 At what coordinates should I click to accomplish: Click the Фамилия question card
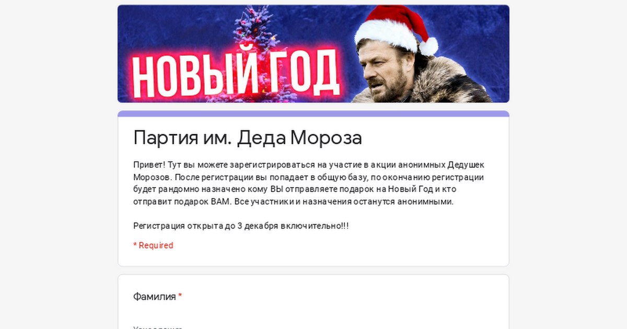pyautogui.click(x=313, y=302)
